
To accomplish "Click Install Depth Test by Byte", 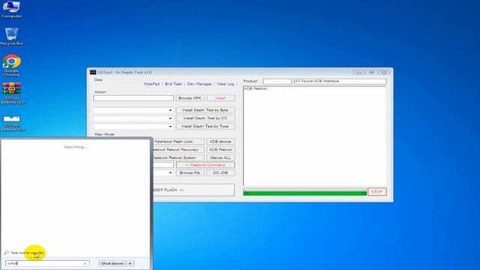I will [205, 110].
